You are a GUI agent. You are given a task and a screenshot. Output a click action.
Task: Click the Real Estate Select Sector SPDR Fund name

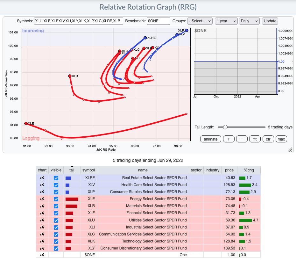coord(154,178)
